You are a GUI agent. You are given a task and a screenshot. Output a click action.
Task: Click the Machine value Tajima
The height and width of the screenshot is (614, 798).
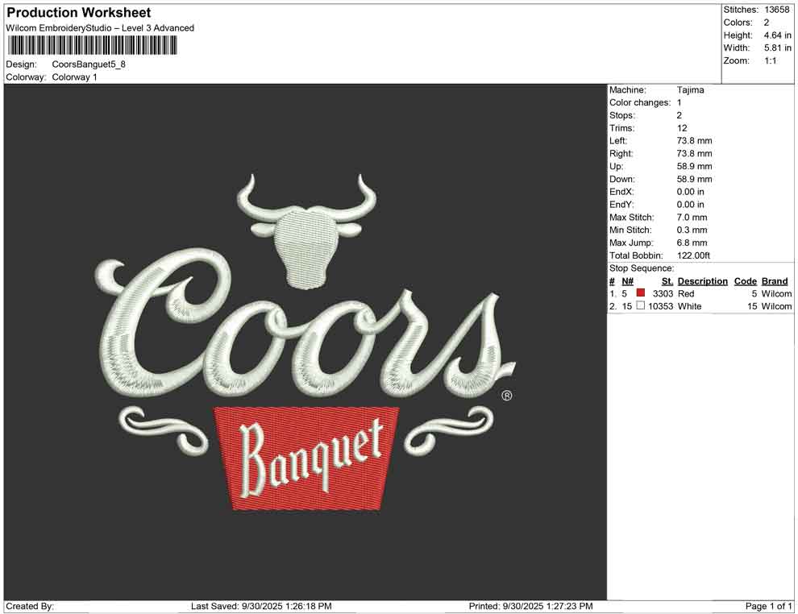(x=690, y=90)
